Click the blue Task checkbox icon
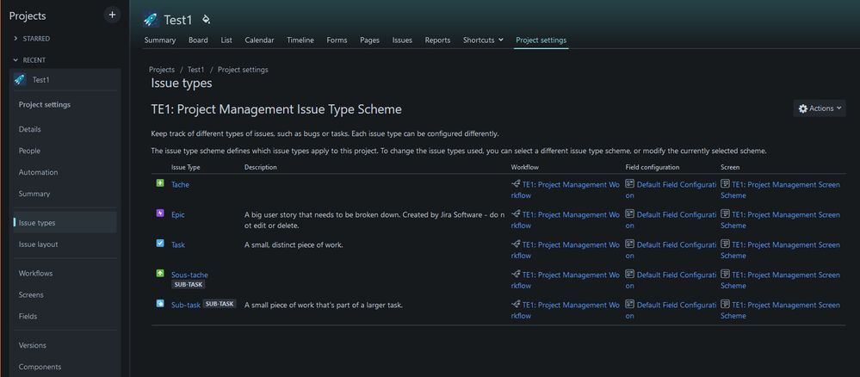The image size is (860, 377). 160,244
